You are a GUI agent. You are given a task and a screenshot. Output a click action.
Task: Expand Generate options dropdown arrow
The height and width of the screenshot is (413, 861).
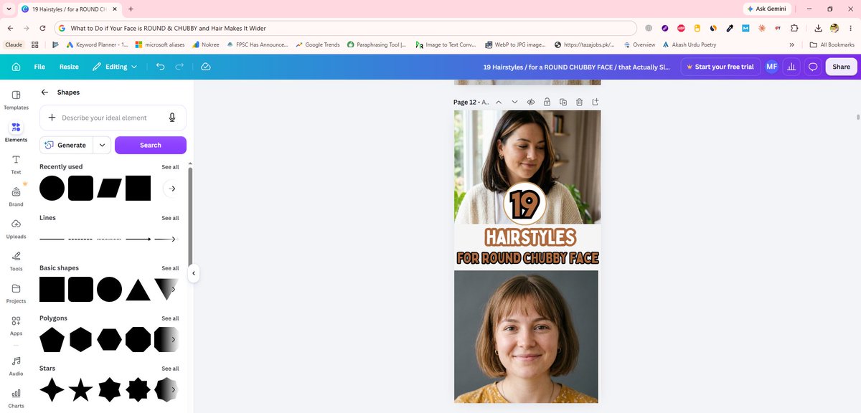pyautogui.click(x=103, y=145)
